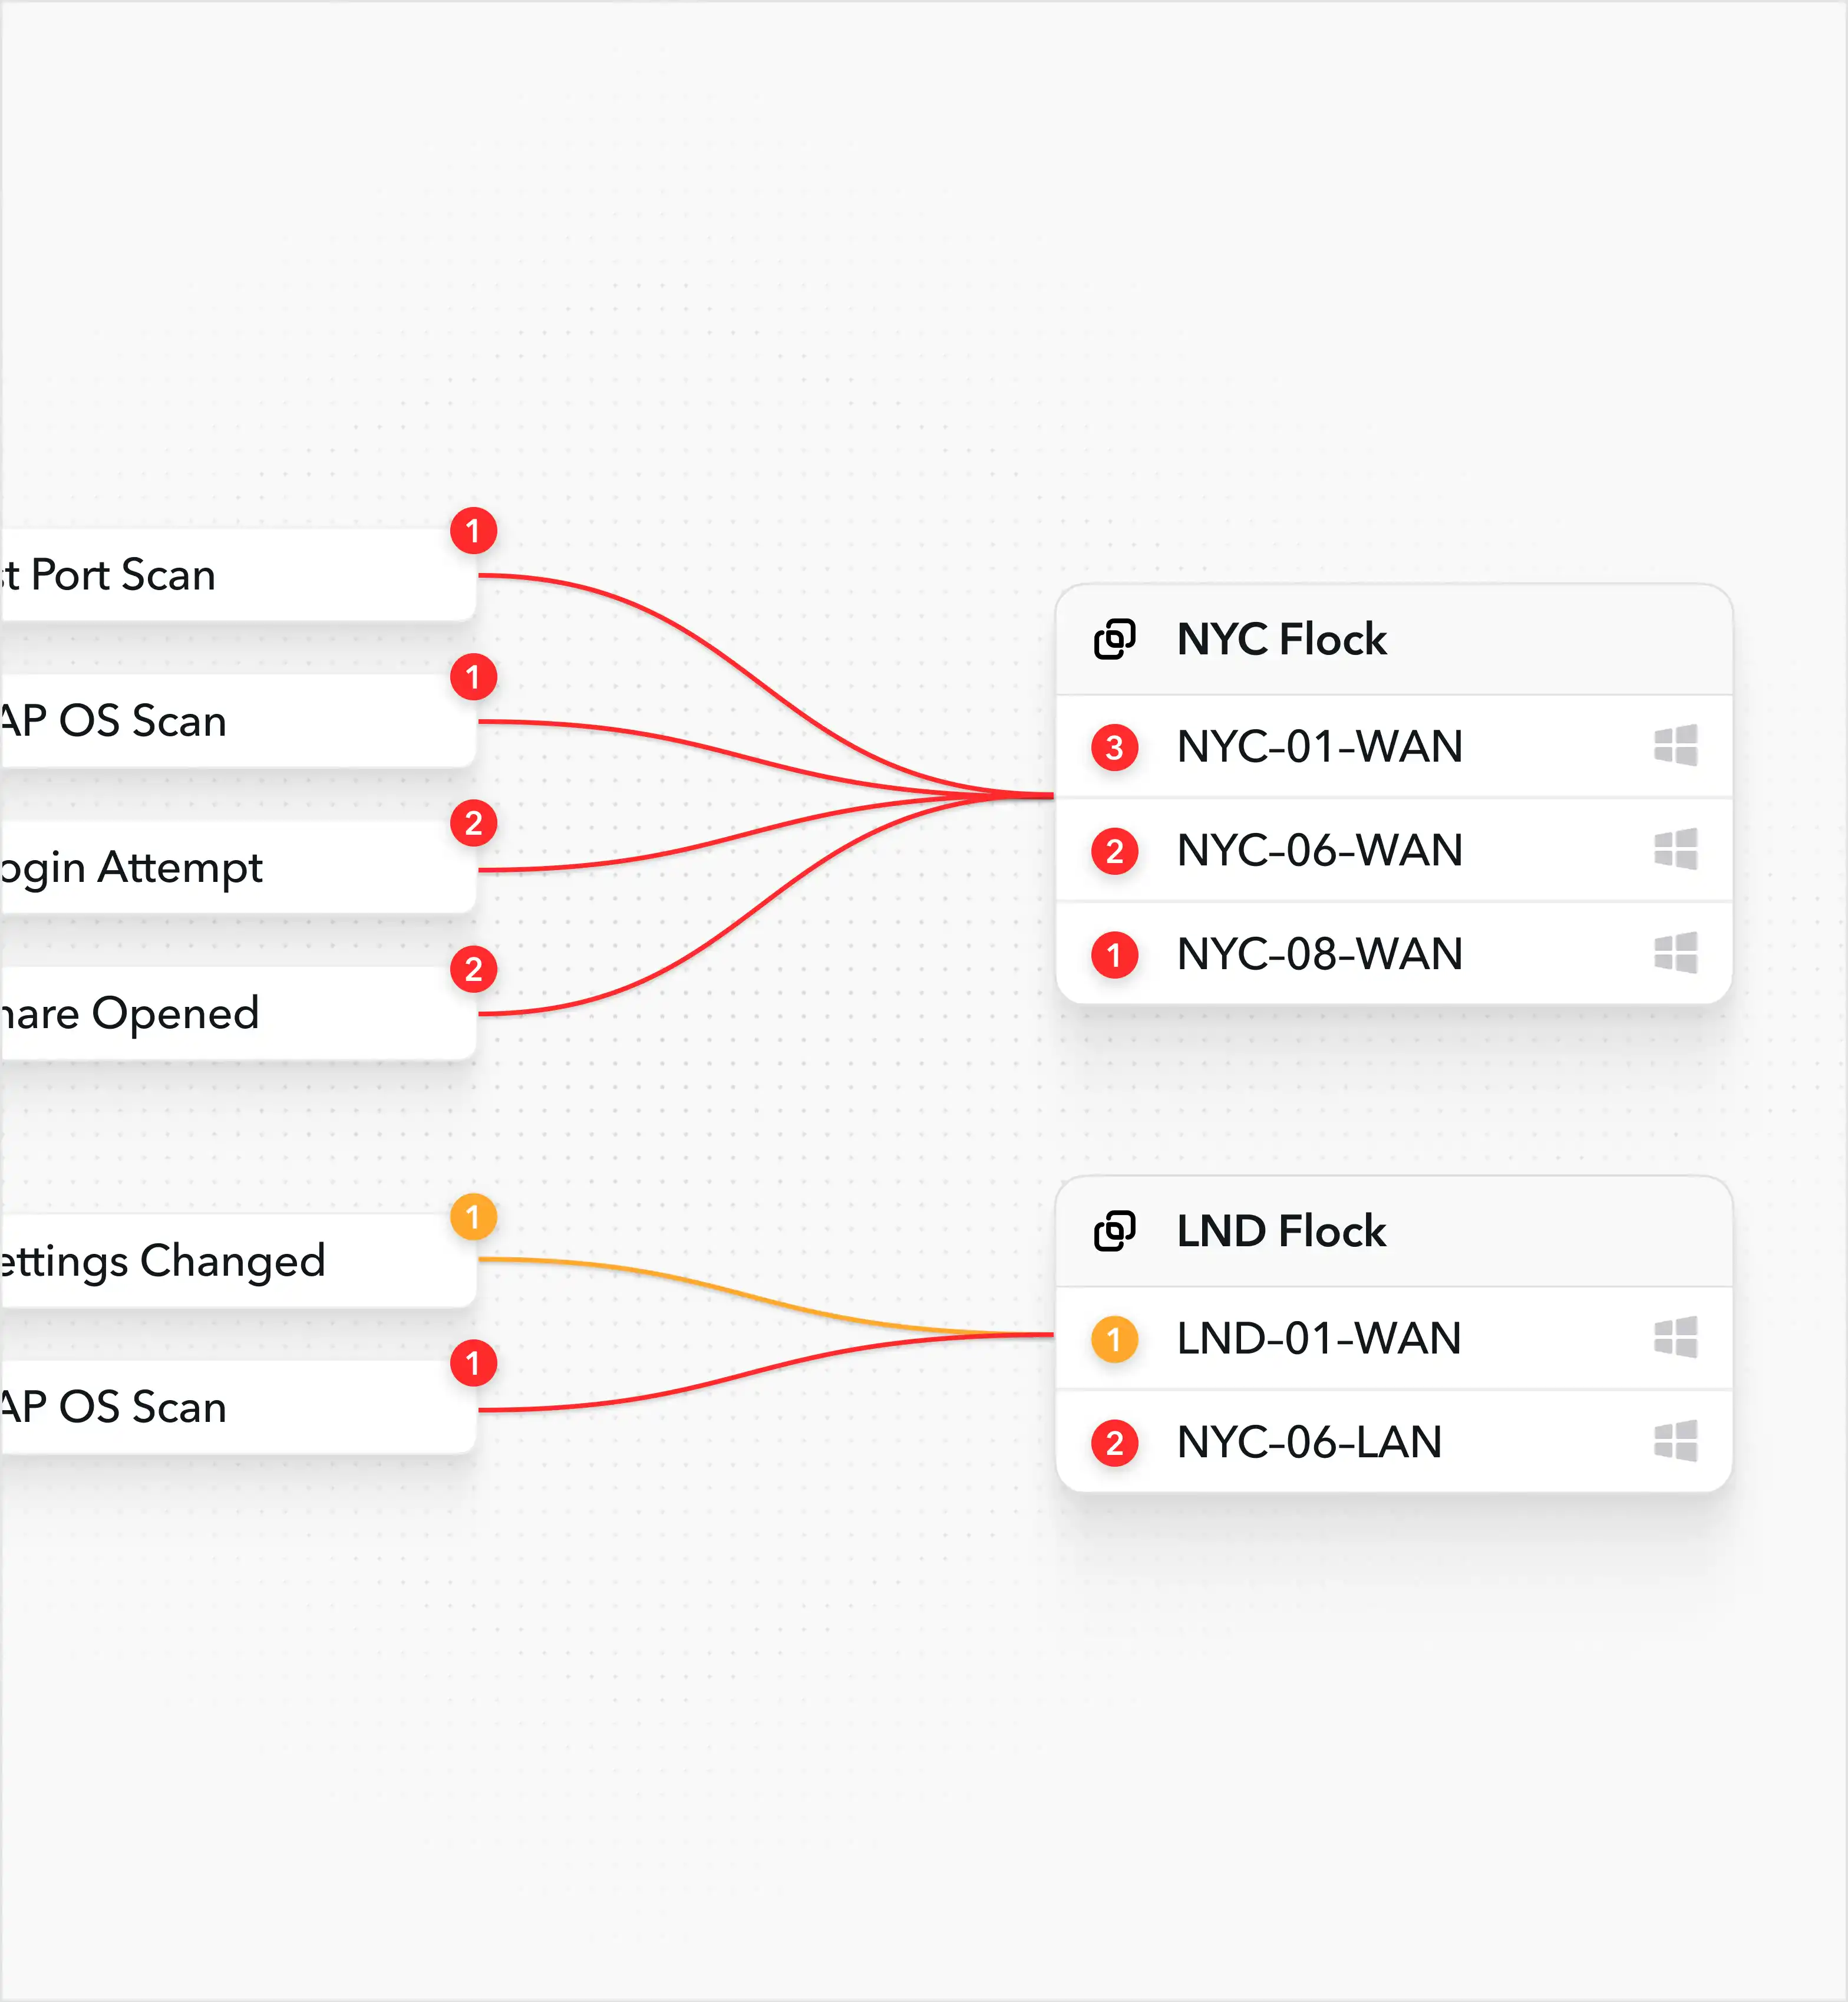The image size is (1848, 2002).
Task: Select the Settings Changed event card
Action: pyautogui.click(x=238, y=1262)
